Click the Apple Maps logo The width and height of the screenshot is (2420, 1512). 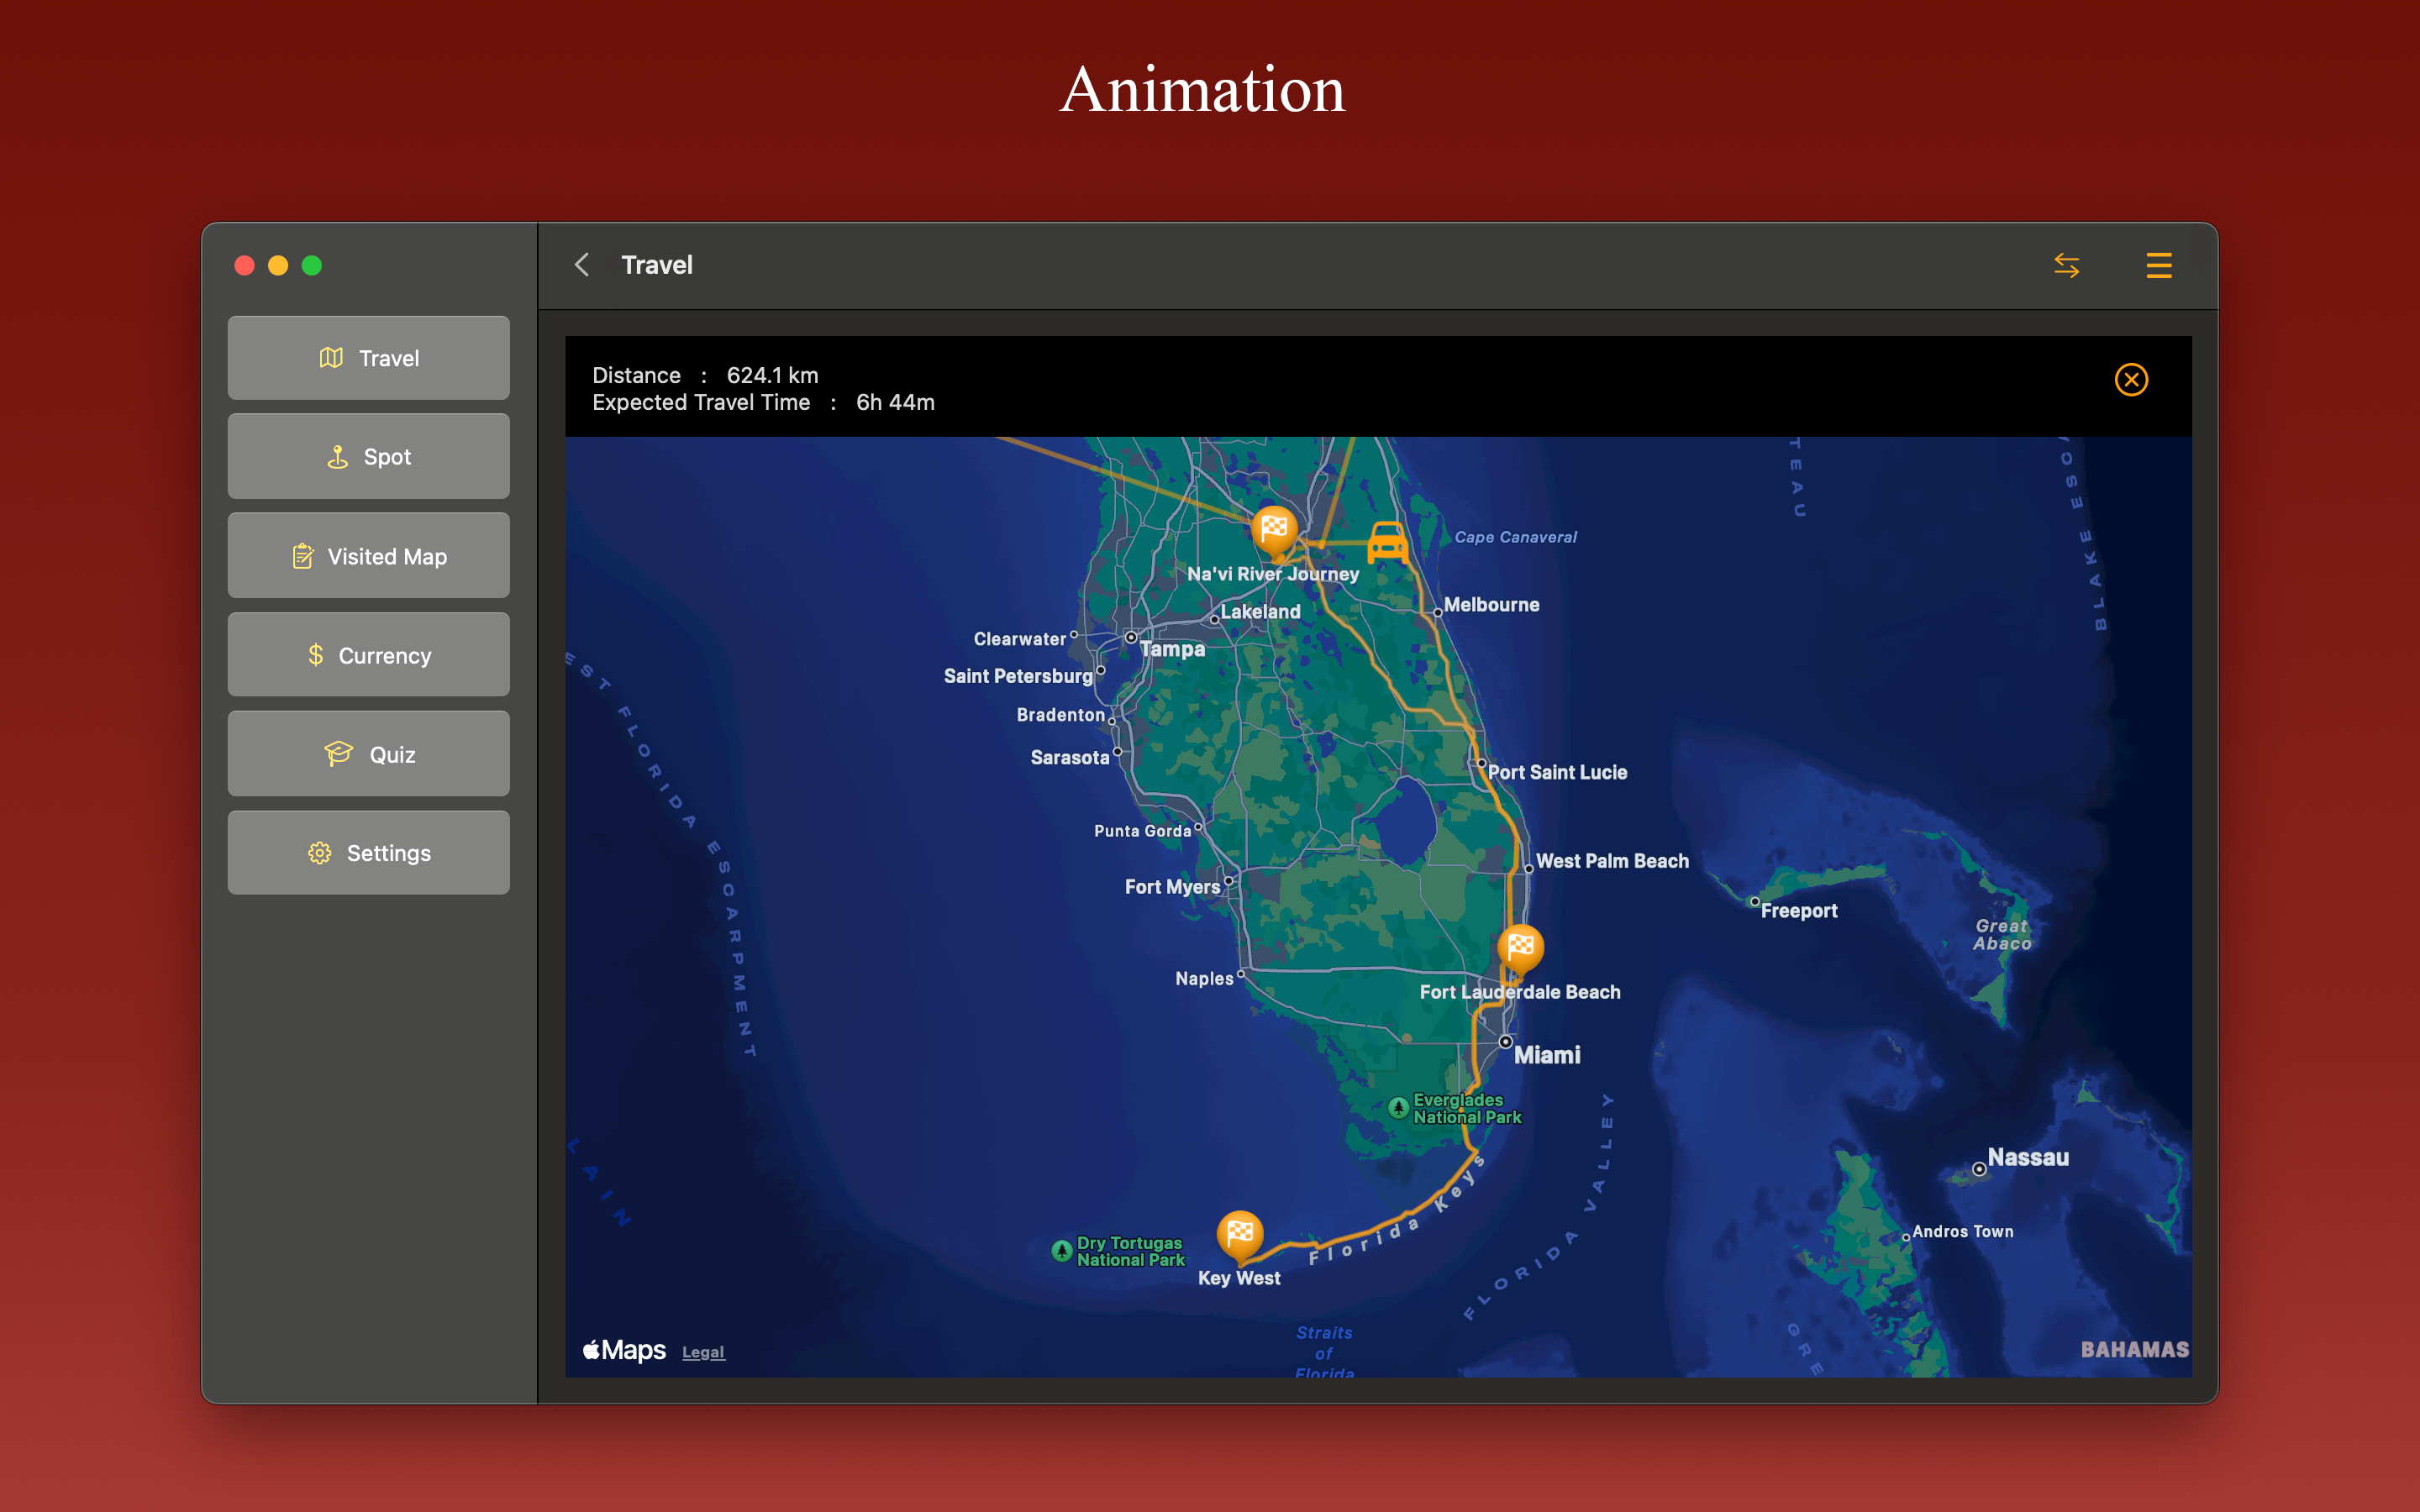624,1350
